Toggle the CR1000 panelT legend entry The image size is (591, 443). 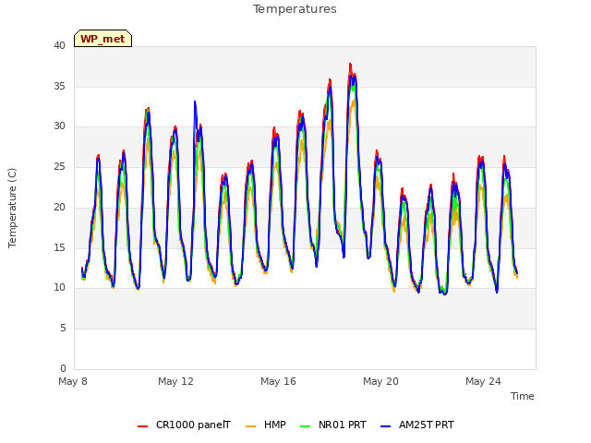click(x=184, y=425)
